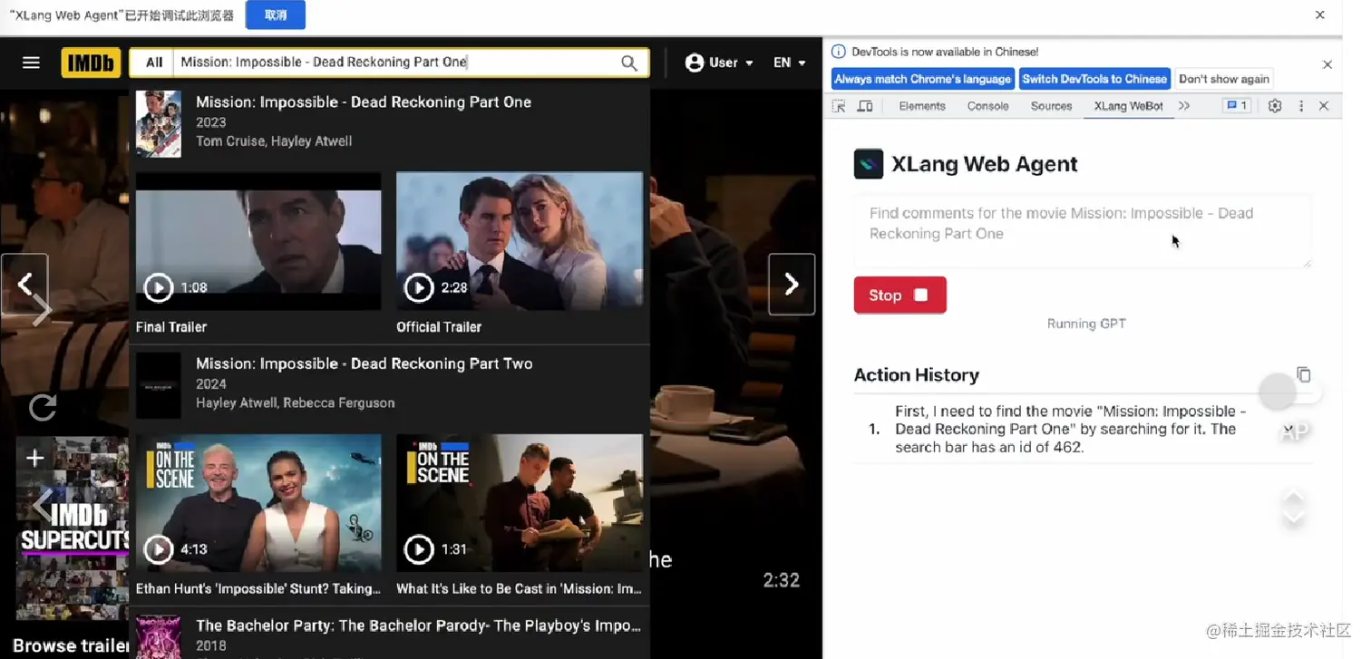The width and height of the screenshot is (1371, 659).
Task: Open the EN language dropdown
Action: click(789, 63)
